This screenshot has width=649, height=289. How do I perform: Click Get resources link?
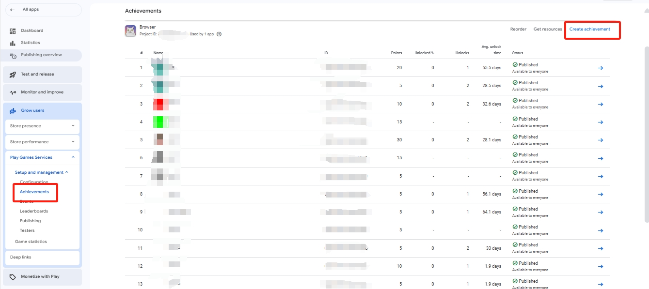click(x=548, y=29)
